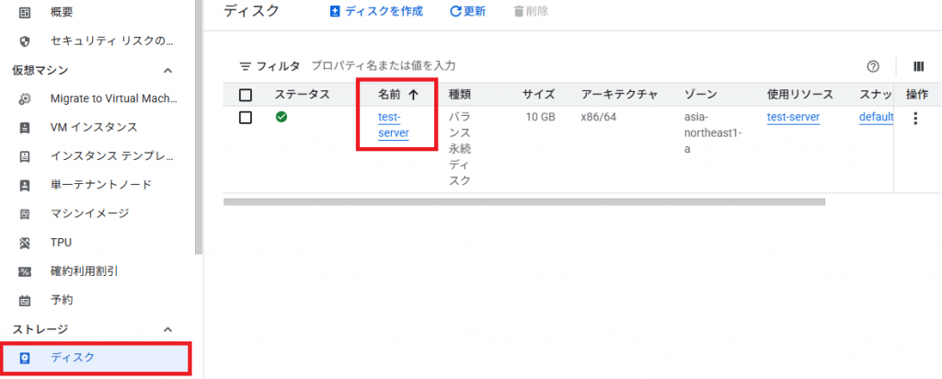
Task: Click the サイズ column header
Action: [x=538, y=95]
